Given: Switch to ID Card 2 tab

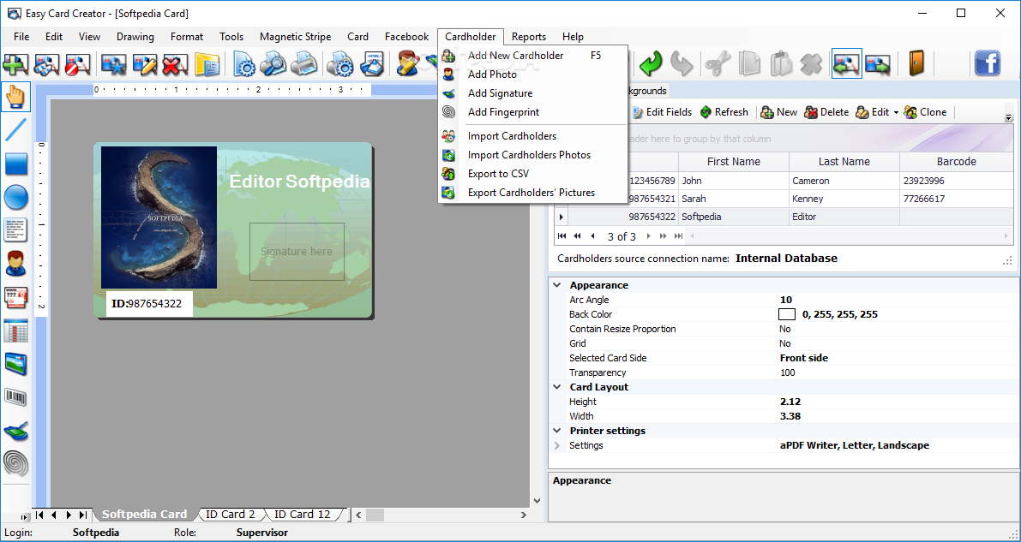Looking at the screenshot, I should pyautogui.click(x=231, y=514).
